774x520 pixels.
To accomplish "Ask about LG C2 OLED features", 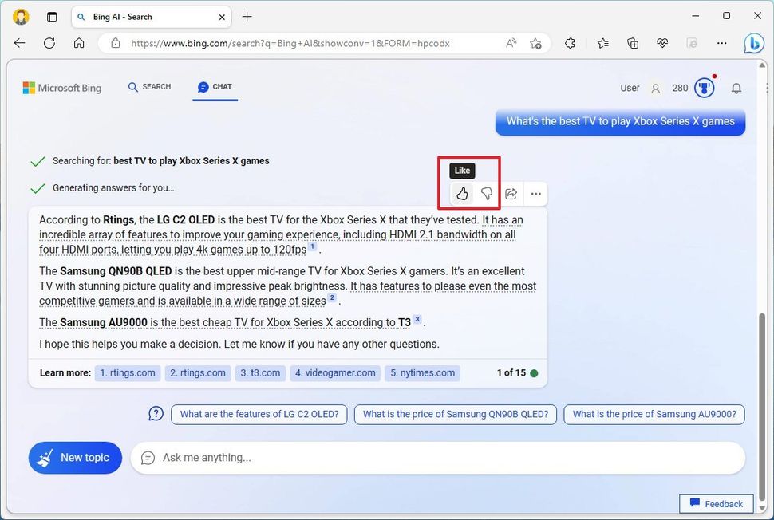I will [x=259, y=414].
